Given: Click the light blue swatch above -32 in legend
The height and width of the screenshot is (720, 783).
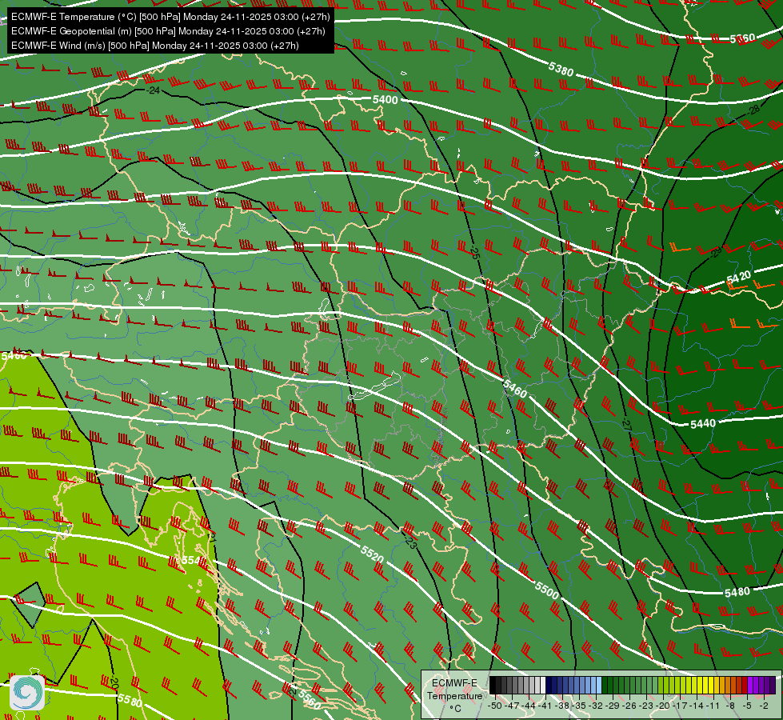Looking at the screenshot, I should 599,685.
